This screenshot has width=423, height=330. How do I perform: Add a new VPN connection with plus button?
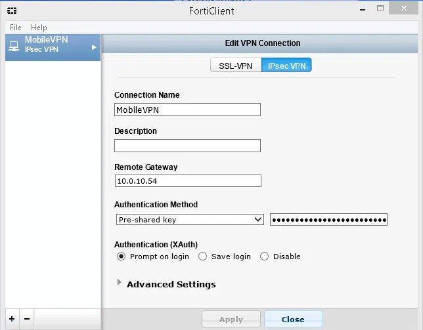(12, 319)
